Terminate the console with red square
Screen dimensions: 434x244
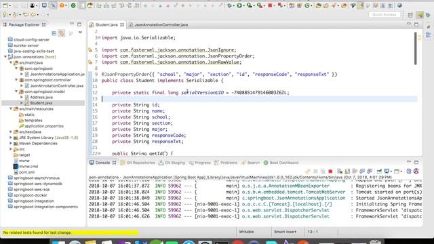330,171
